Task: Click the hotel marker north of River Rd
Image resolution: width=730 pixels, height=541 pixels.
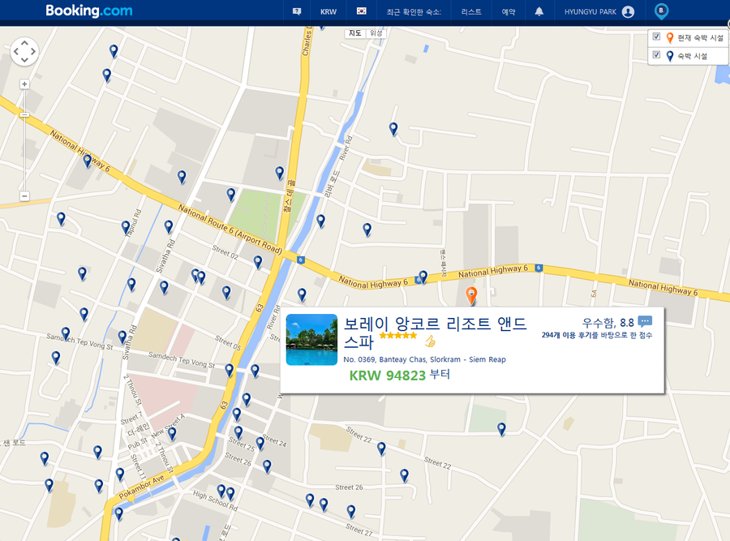Action: [393, 128]
